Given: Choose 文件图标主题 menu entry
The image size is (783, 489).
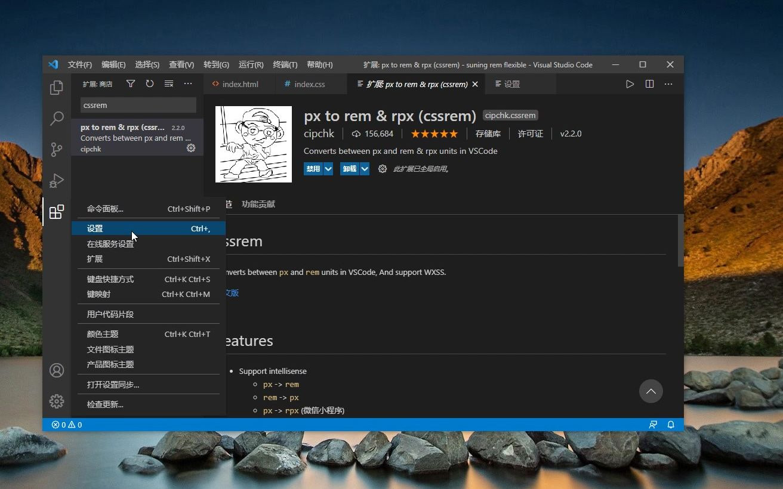Looking at the screenshot, I should 149,349.
